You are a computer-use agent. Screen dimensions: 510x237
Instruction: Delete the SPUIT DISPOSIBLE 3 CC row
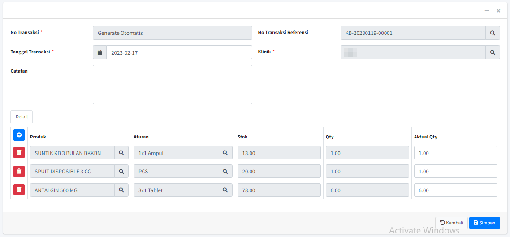(19, 171)
